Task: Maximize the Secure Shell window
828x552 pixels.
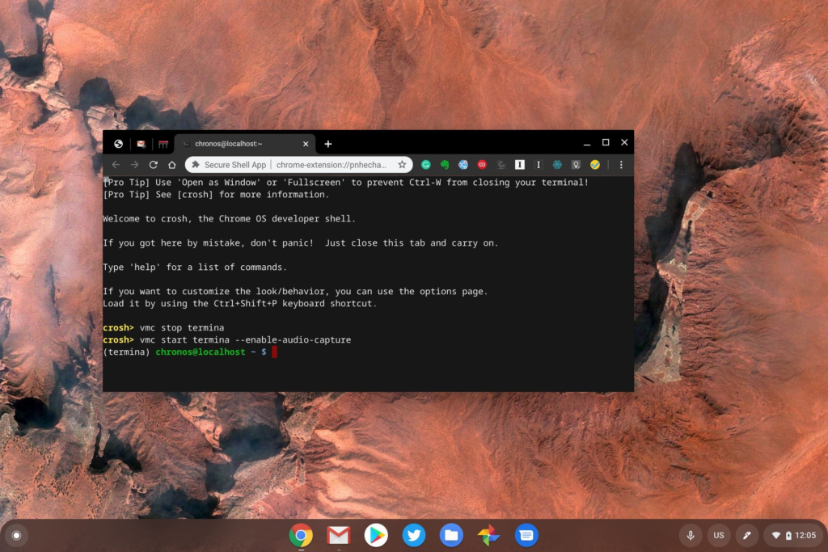Action: (x=606, y=142)
